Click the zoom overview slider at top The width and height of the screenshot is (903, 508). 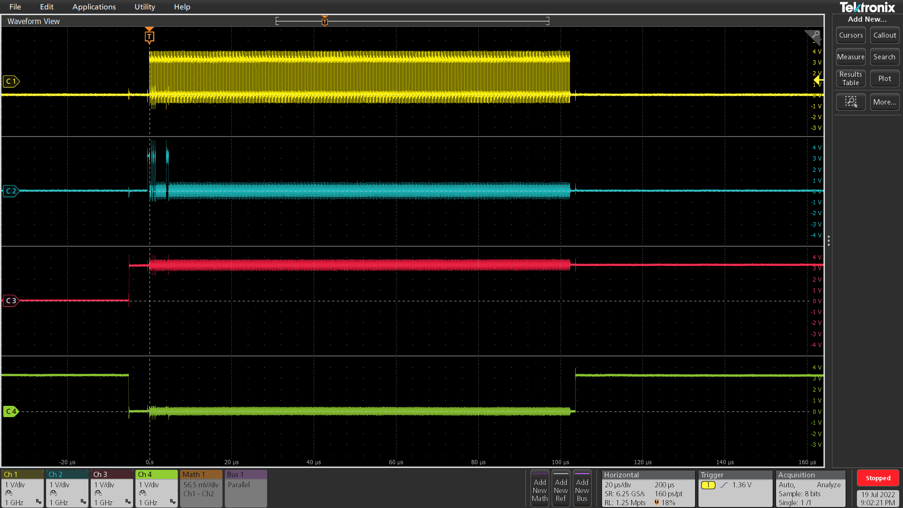412,21
